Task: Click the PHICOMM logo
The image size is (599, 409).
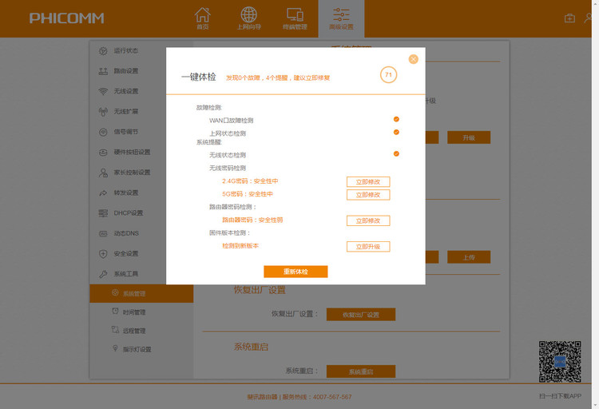Action: pos(67,18)
